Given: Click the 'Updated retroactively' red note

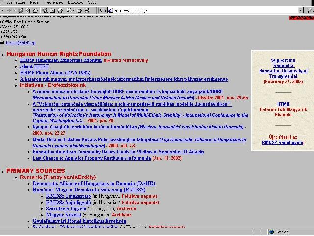Looking at the screenshot, I should 126,60.
